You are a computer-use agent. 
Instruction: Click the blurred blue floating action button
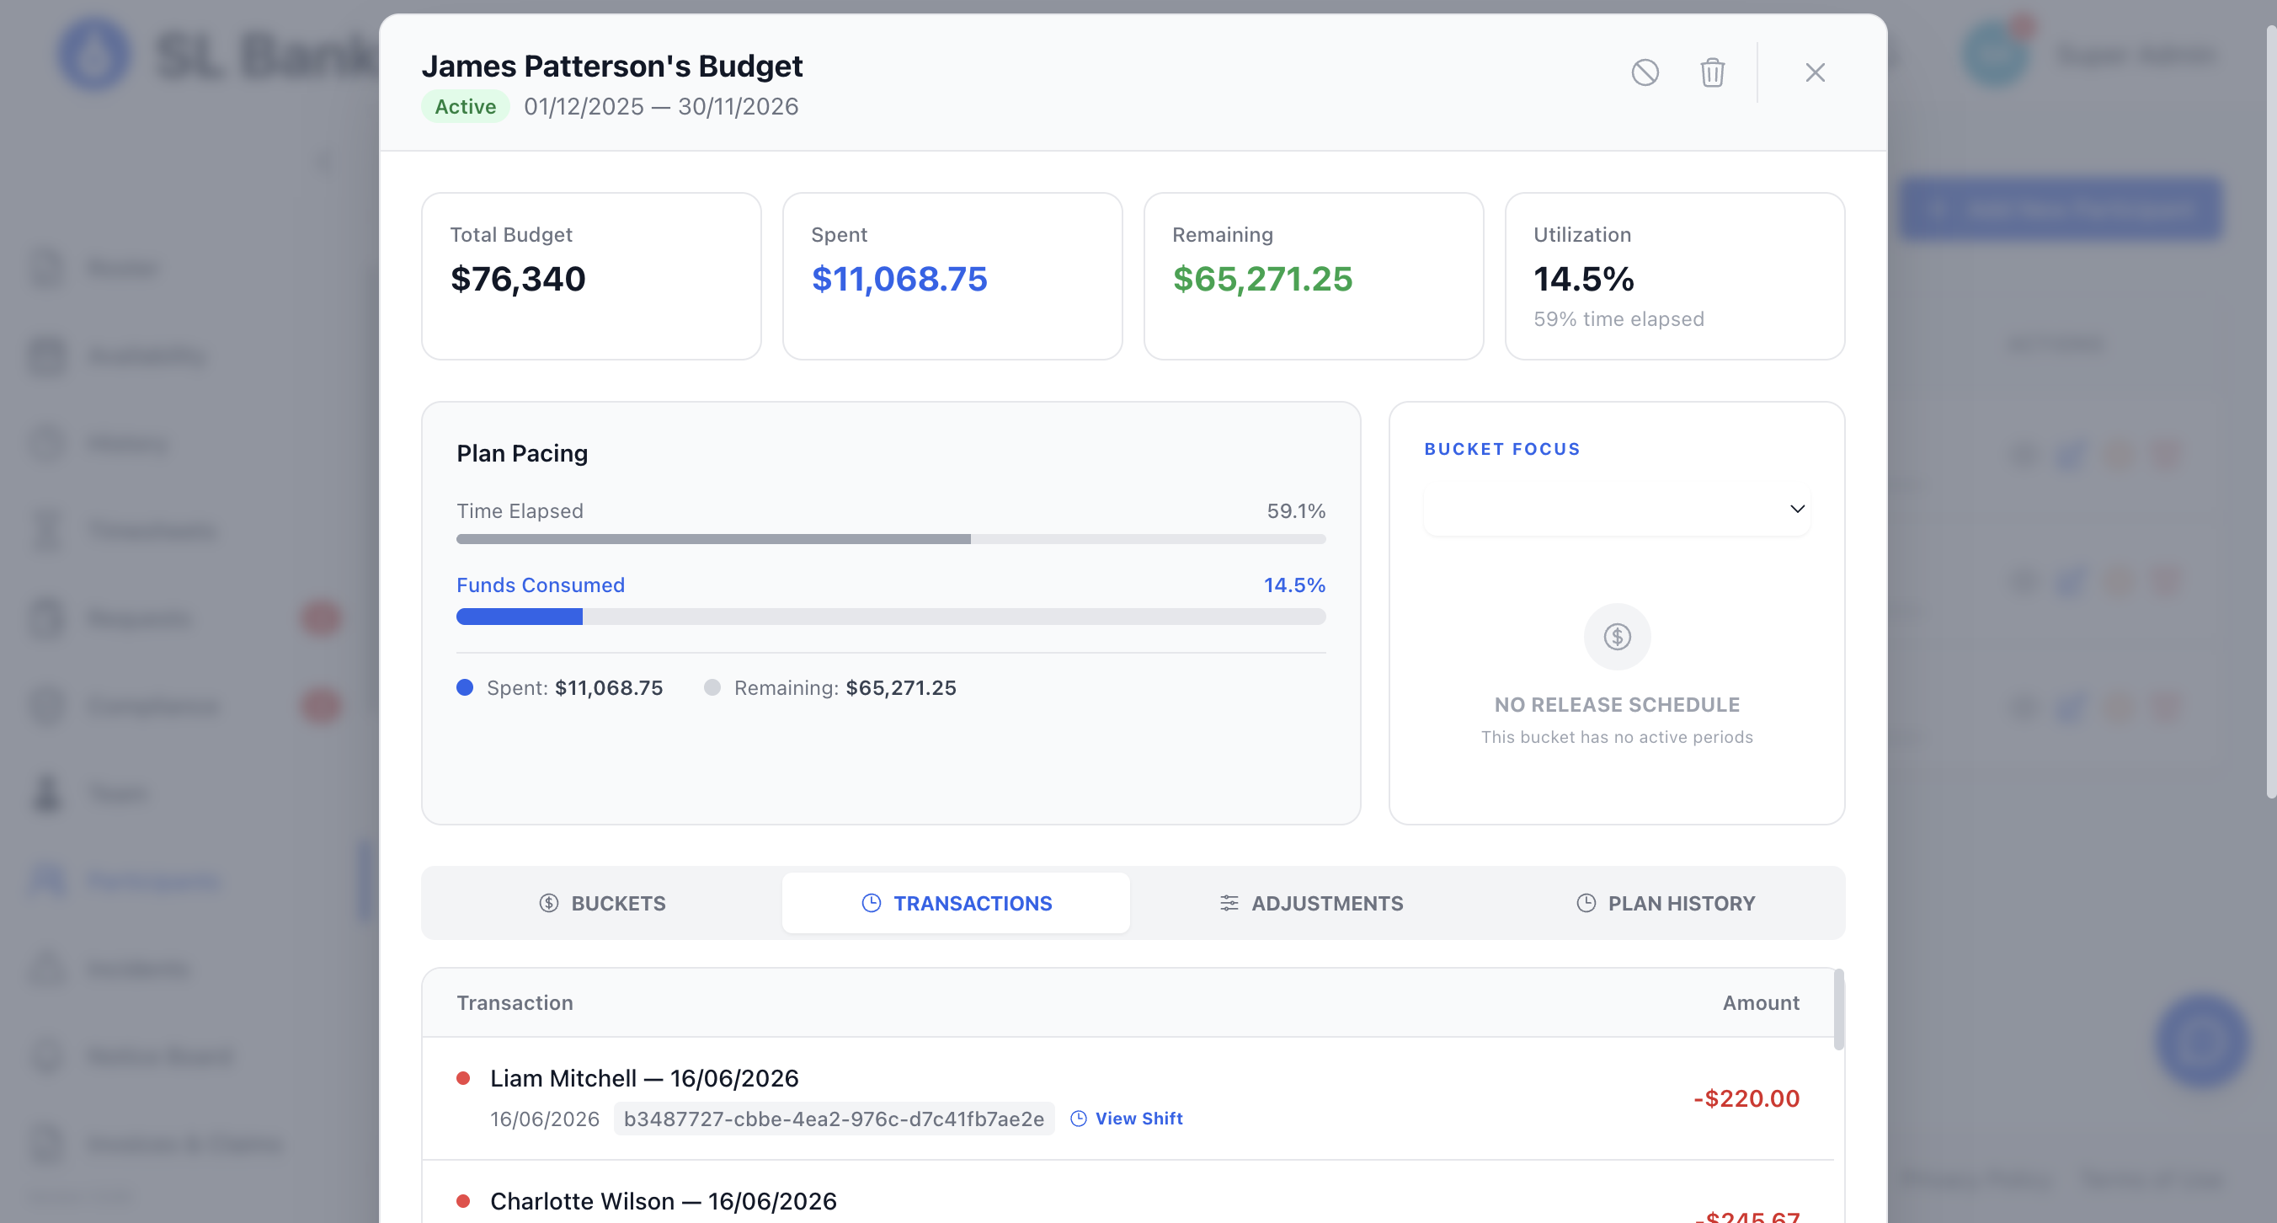click(x=2202, y=1041)
